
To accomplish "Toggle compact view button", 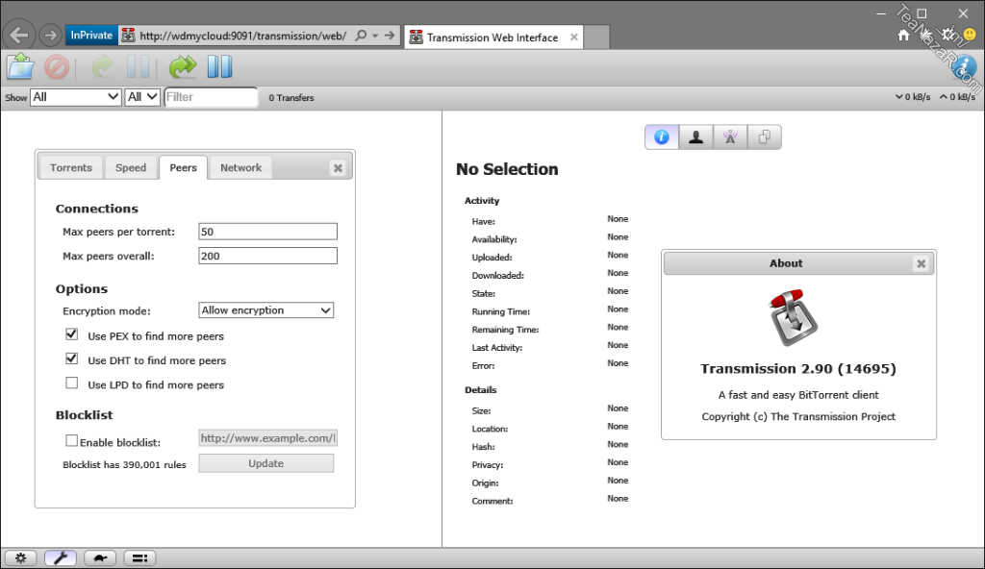I will tap(139, 557).
